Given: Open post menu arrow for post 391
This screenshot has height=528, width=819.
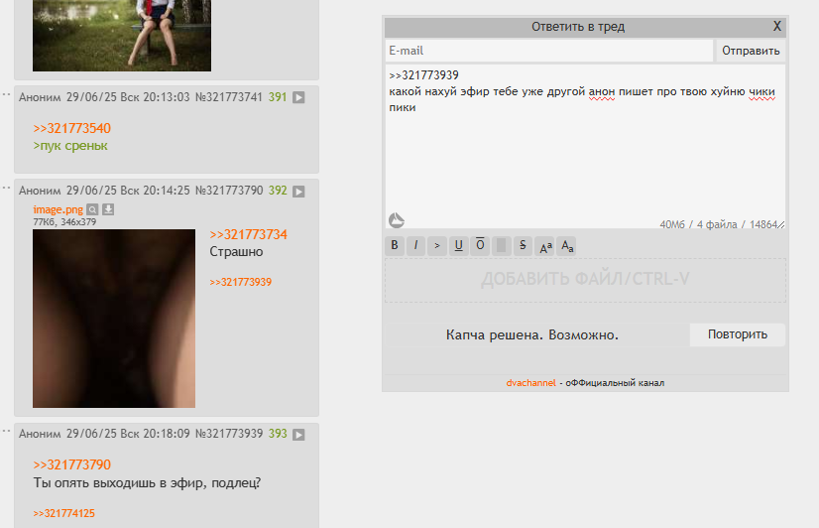Looking at the screenshot, I should (x=298, y=97).
